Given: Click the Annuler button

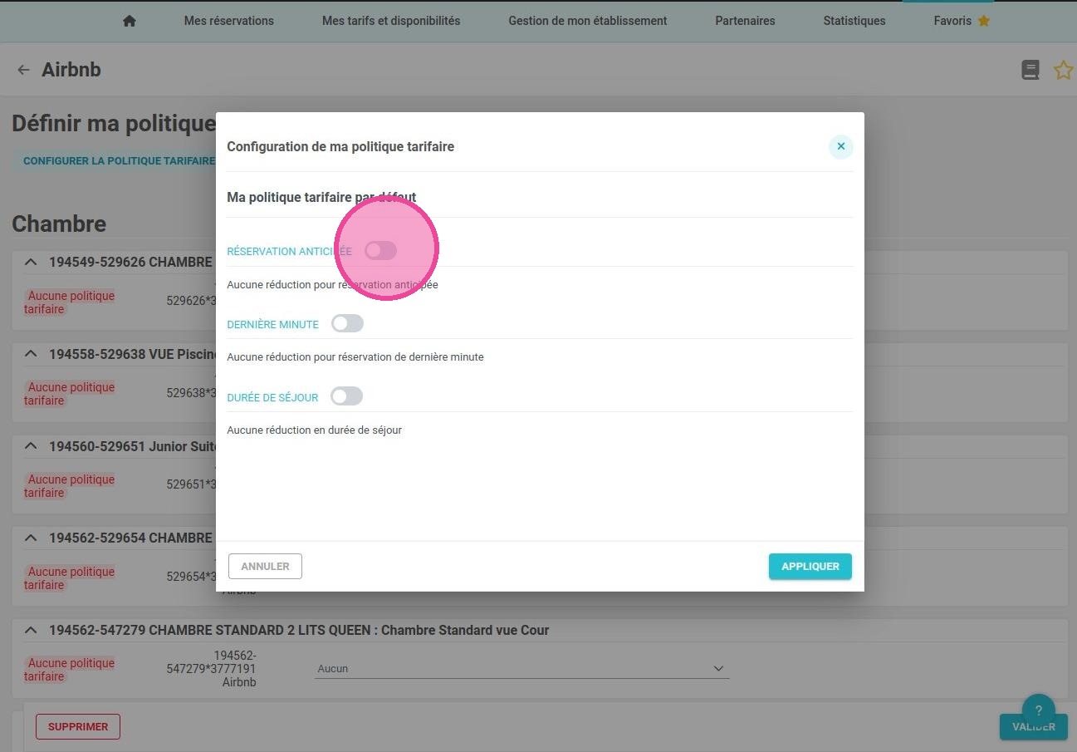Looking at the screenshot, I should click(x=265, y=566).
